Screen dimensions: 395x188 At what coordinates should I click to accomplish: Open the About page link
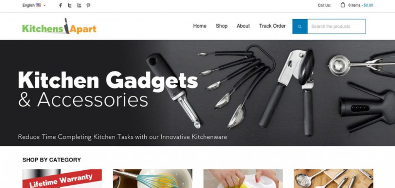pos(243,26)
